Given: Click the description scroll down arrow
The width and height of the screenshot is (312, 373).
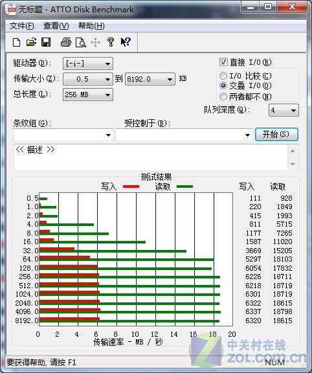Looking at the screenshot, I should [x=293, y=164].
